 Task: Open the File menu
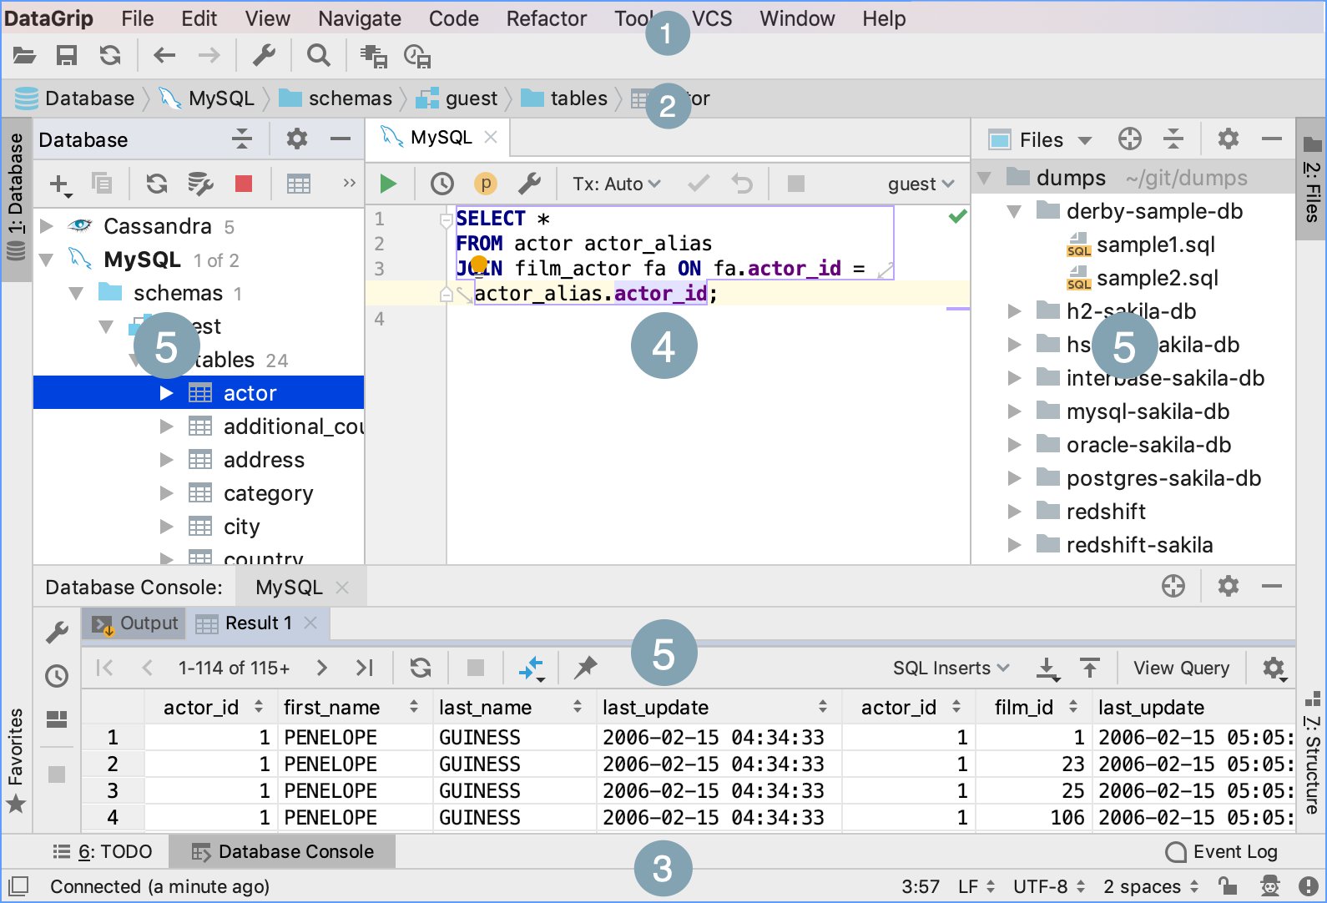(x=138, y=18)
